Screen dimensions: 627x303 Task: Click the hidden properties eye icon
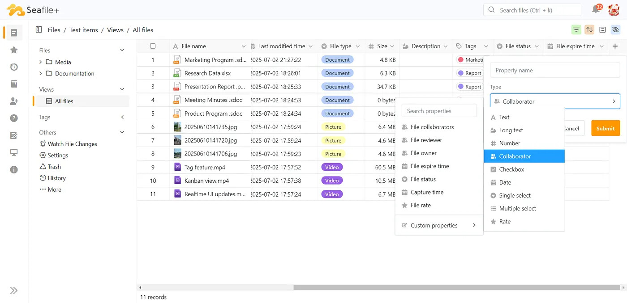point(615,30)
